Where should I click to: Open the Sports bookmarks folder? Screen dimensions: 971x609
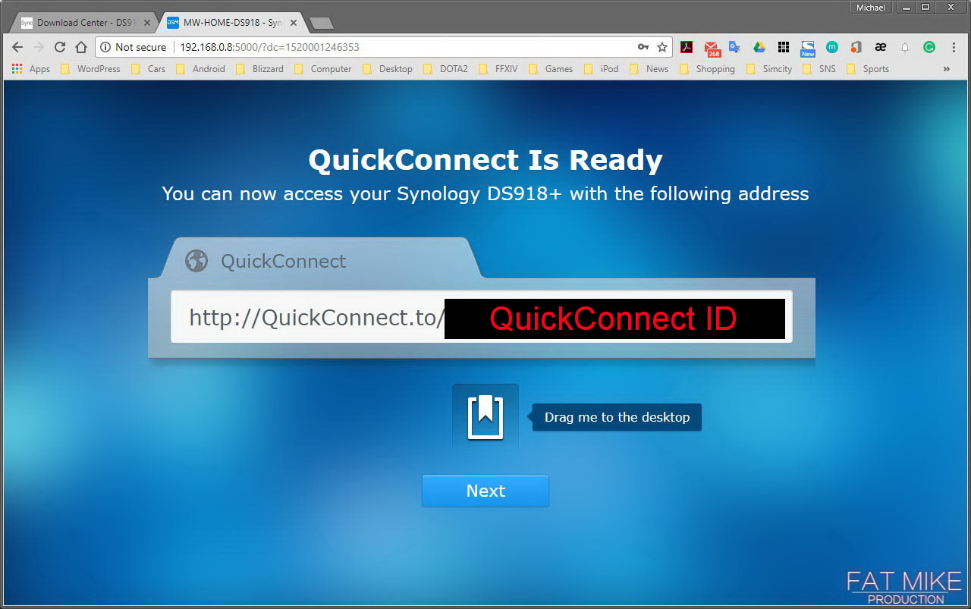867,68
